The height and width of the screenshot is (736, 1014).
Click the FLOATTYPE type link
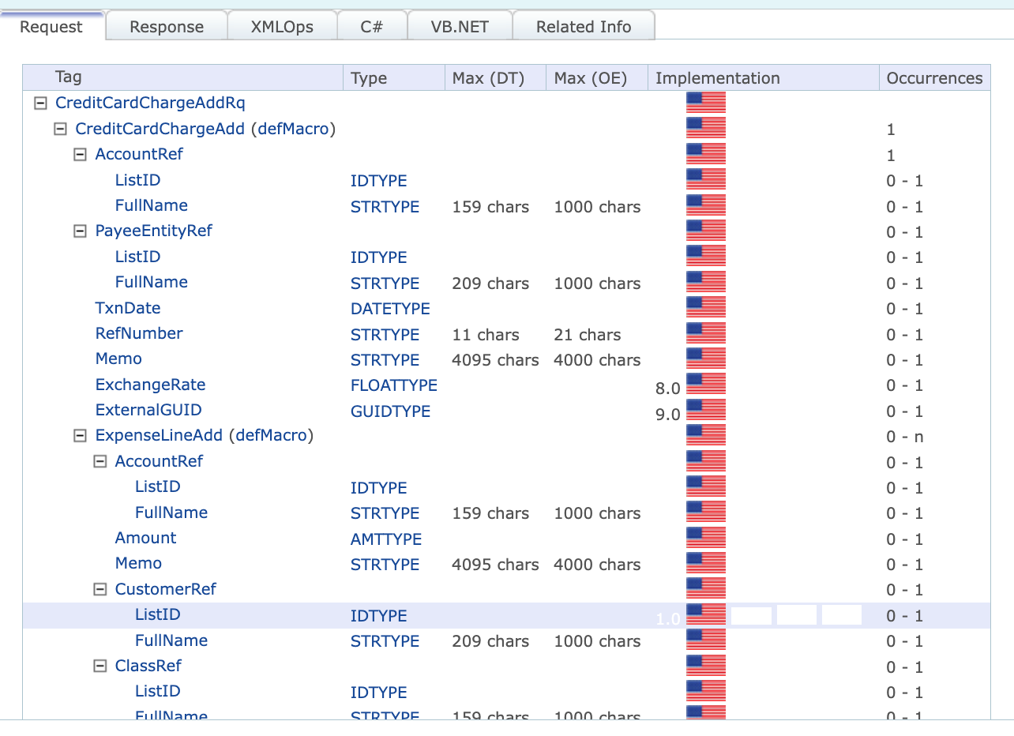(394, 385)
